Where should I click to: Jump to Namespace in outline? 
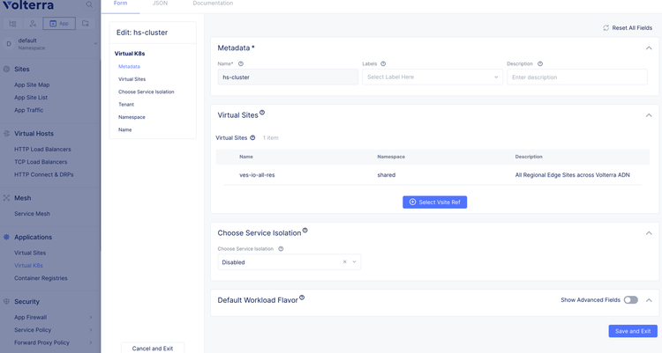[x=132, y=117]
